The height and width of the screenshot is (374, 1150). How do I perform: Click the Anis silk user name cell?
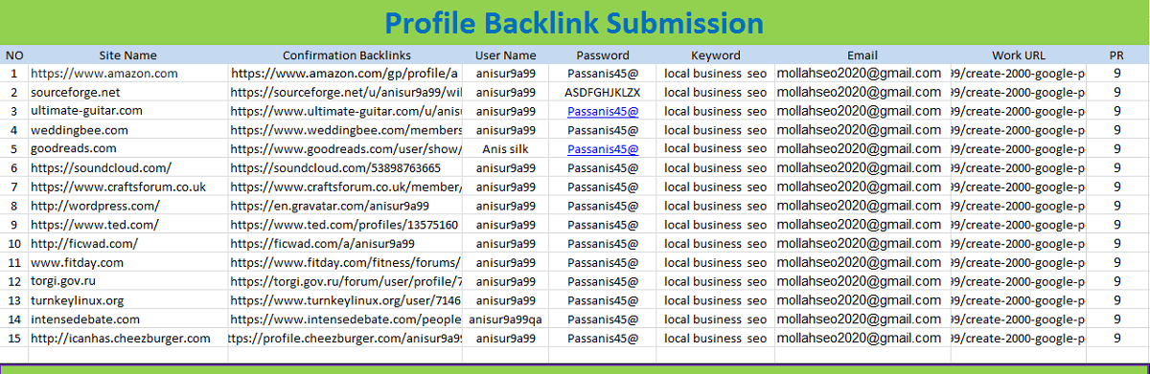coord(506,148)
